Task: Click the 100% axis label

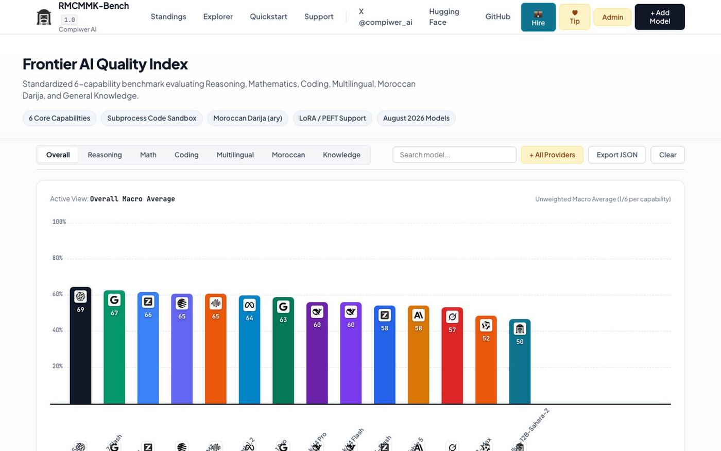Action: tap(59, 222)
